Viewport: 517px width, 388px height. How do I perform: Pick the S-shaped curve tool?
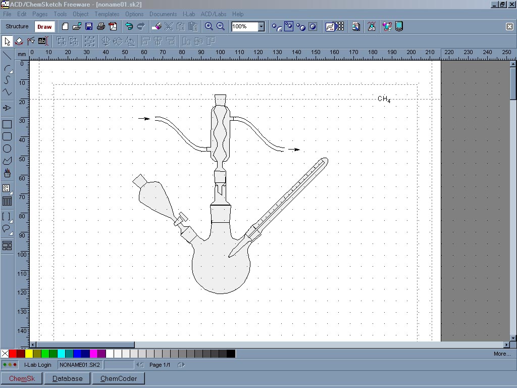pyautogui.click(x=7, y=80)
